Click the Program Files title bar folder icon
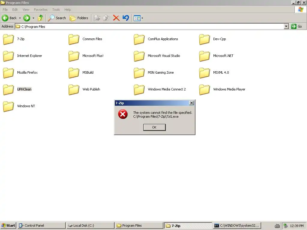The image size is (307, 230). [x=3, y=3]
